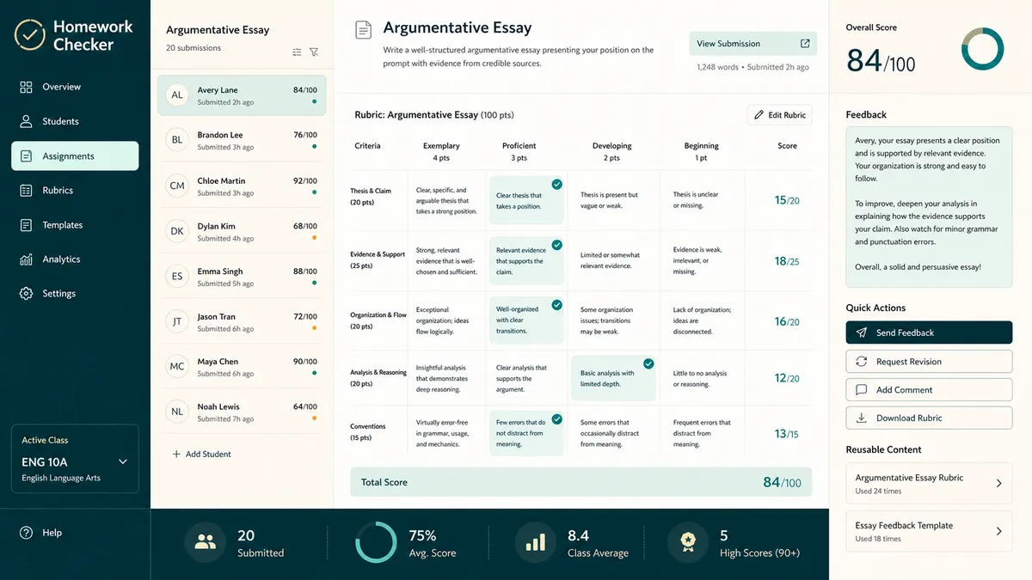Click the external-link icon in View Submission
Image resolution: width=1032 pixels, height=580 pixels.
805,44
